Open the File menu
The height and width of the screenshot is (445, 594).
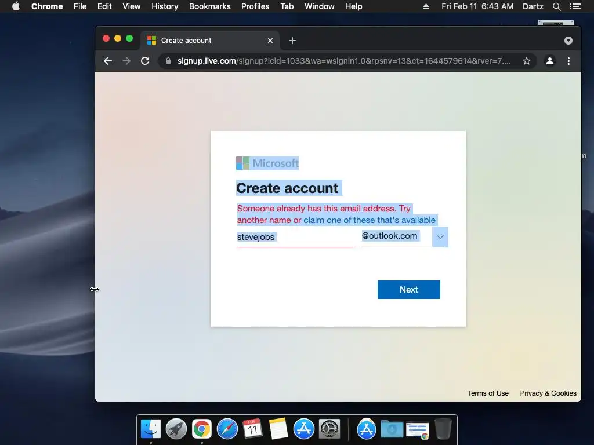[80, 6]
